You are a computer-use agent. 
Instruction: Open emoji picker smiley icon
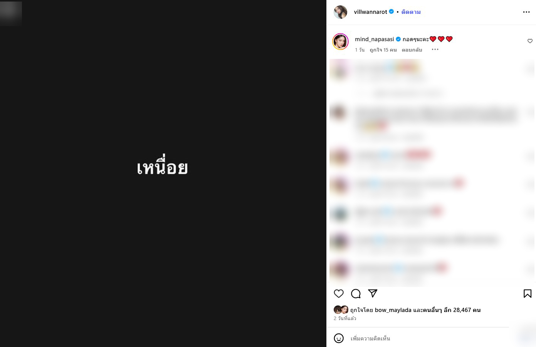tap(339, 338)
